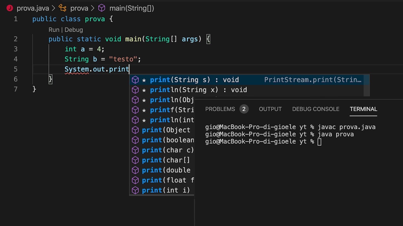Click the 'java prova' terminal line

280,134
